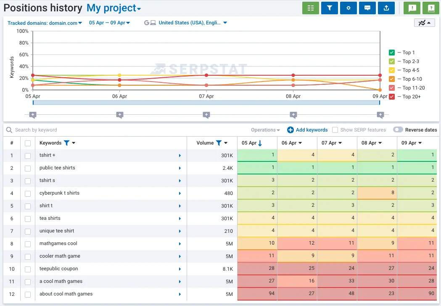Image resolution: width=441 pixels, height=306 pixels.
Task: Click the chart type icon above the legend
Action: pos(424,22)
